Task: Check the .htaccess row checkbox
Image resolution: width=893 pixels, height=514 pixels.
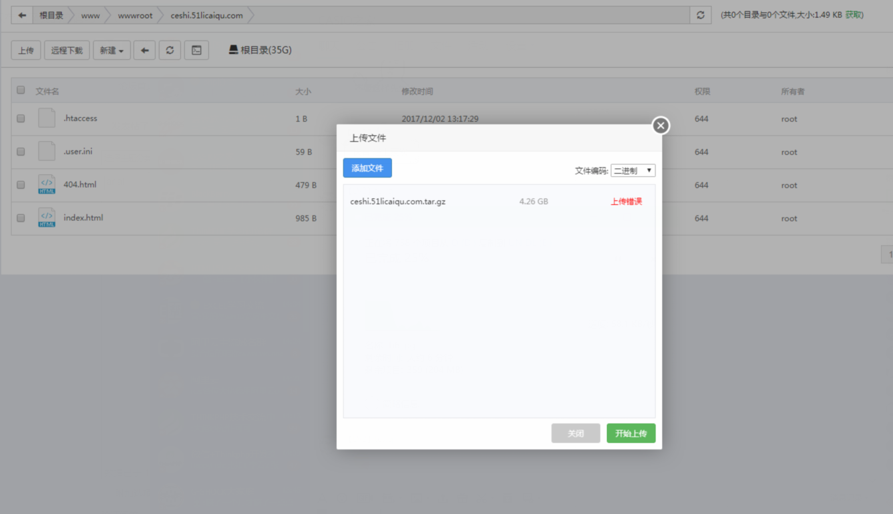Action: 21,118
